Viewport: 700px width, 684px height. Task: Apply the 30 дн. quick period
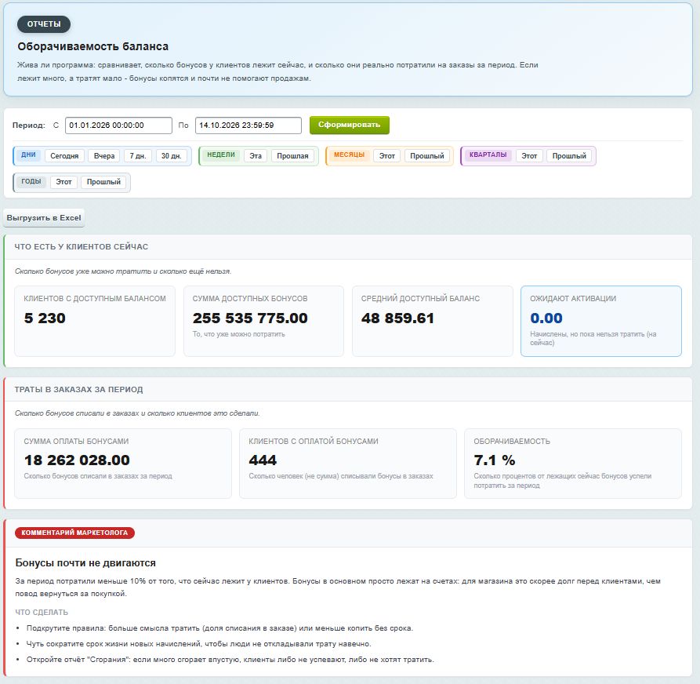pyautogui.click(x=171, y=156)
